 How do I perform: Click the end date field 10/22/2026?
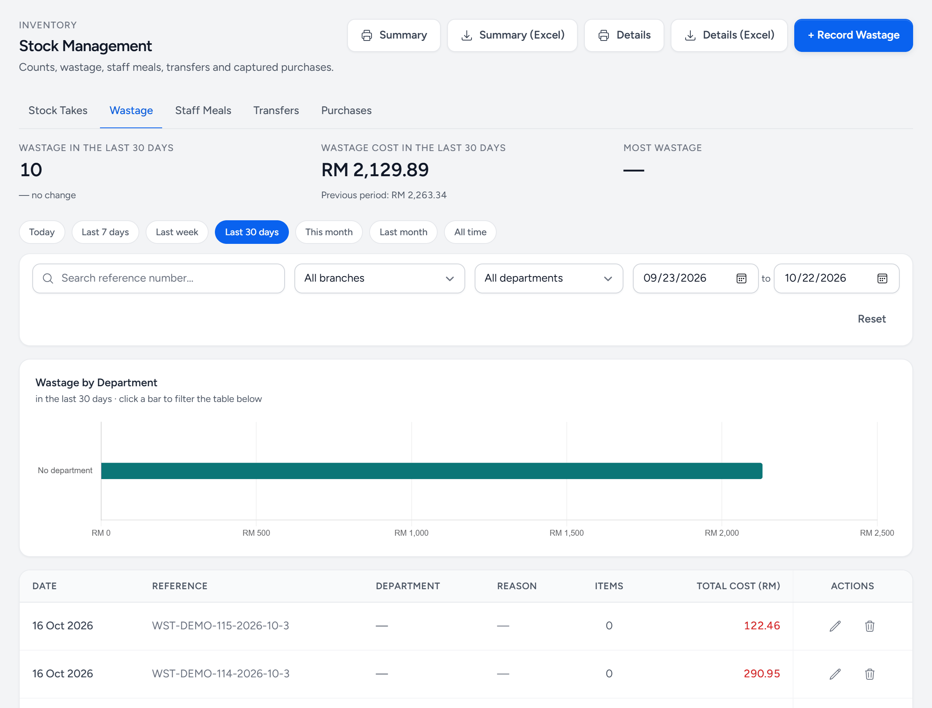coord(836,278)
